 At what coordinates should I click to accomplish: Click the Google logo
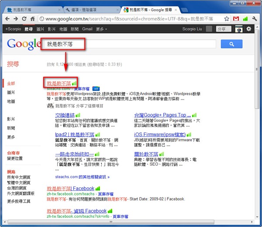[x=24, y=44]
